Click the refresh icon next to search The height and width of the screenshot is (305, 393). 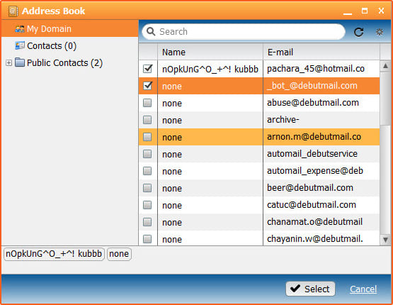click(x=358, y=32)
